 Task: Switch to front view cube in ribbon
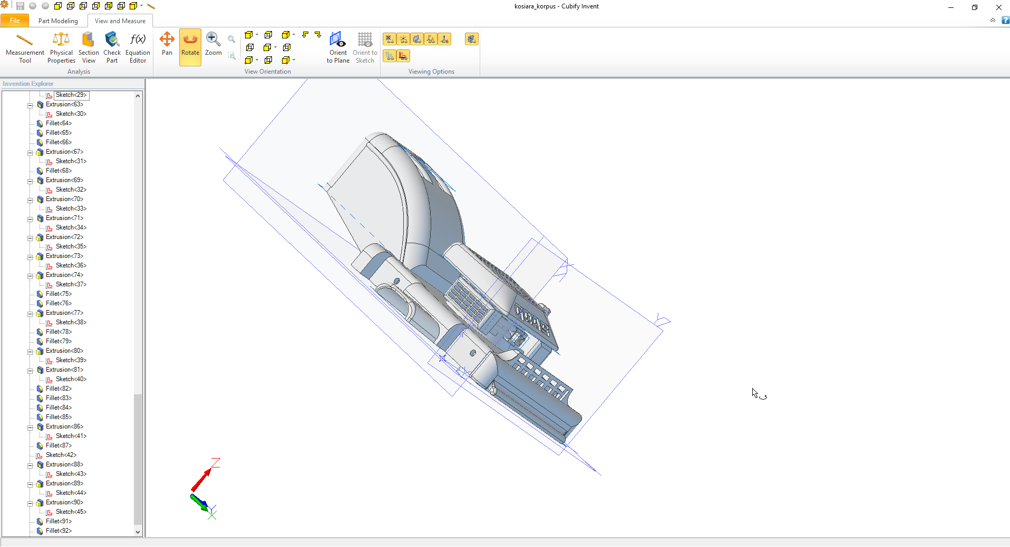point(267,47)
